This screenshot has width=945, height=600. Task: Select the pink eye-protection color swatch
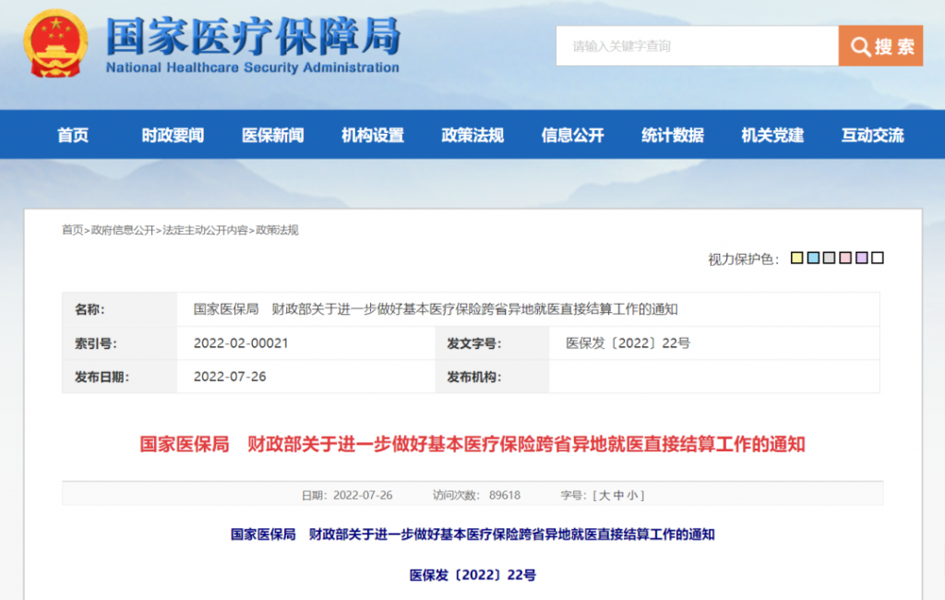pos(845,258)
